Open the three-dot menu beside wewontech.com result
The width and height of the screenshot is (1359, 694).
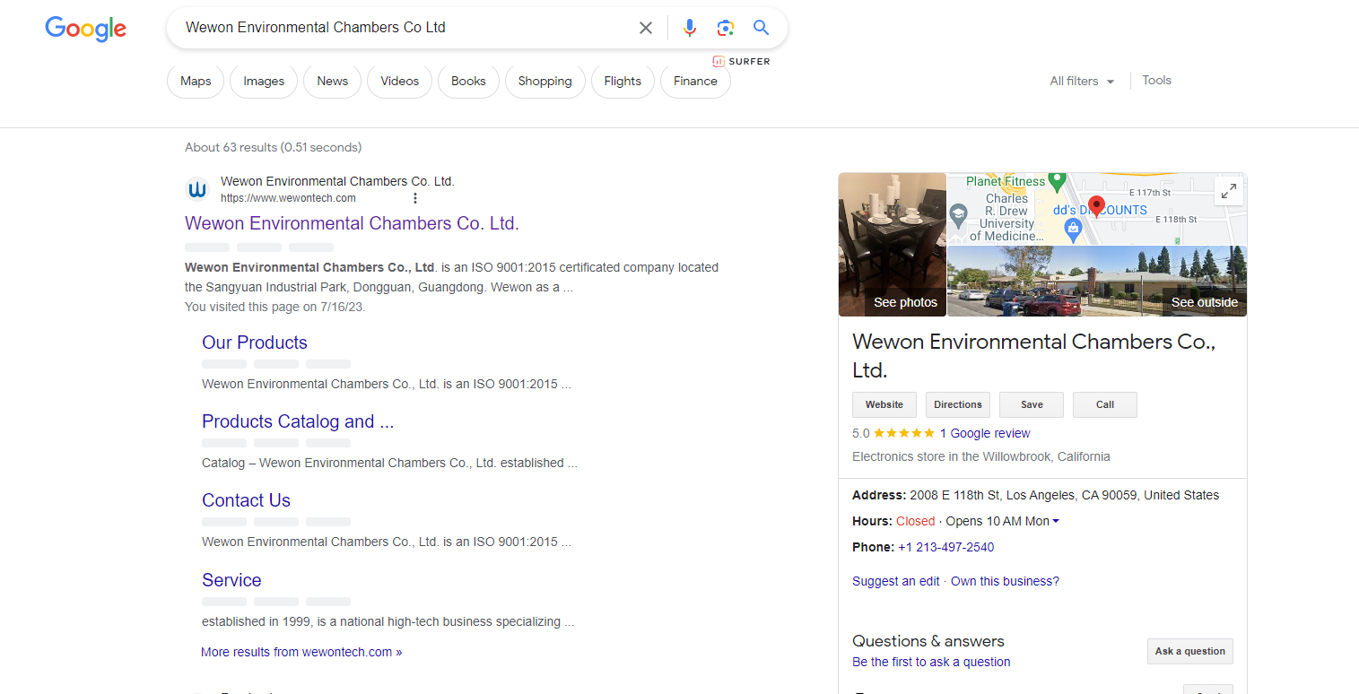pyautogui.click(x=414, y=198)
